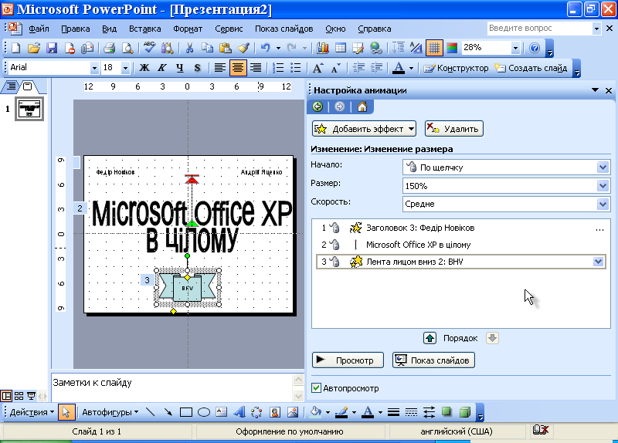Select the Format Painter brush icon
The image size is (618, 443).
[x=243, y=48]
